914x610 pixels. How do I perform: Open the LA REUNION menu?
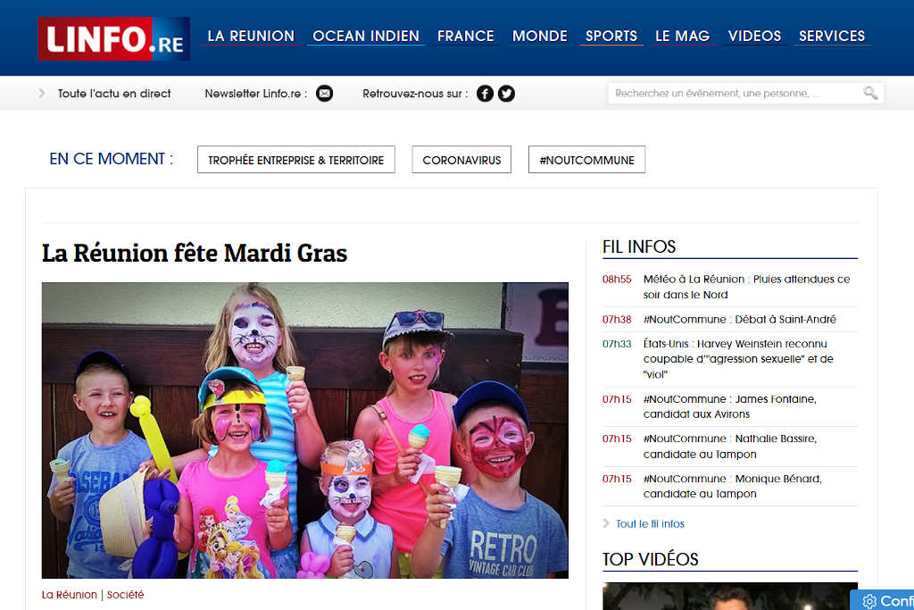click(251, 36)
